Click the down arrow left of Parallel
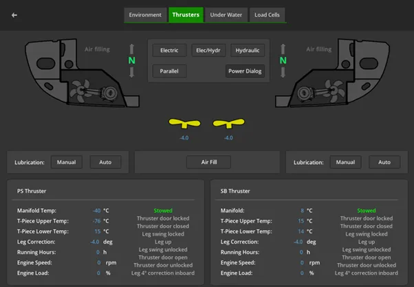 pyautogui.click(x=132, y=72)
